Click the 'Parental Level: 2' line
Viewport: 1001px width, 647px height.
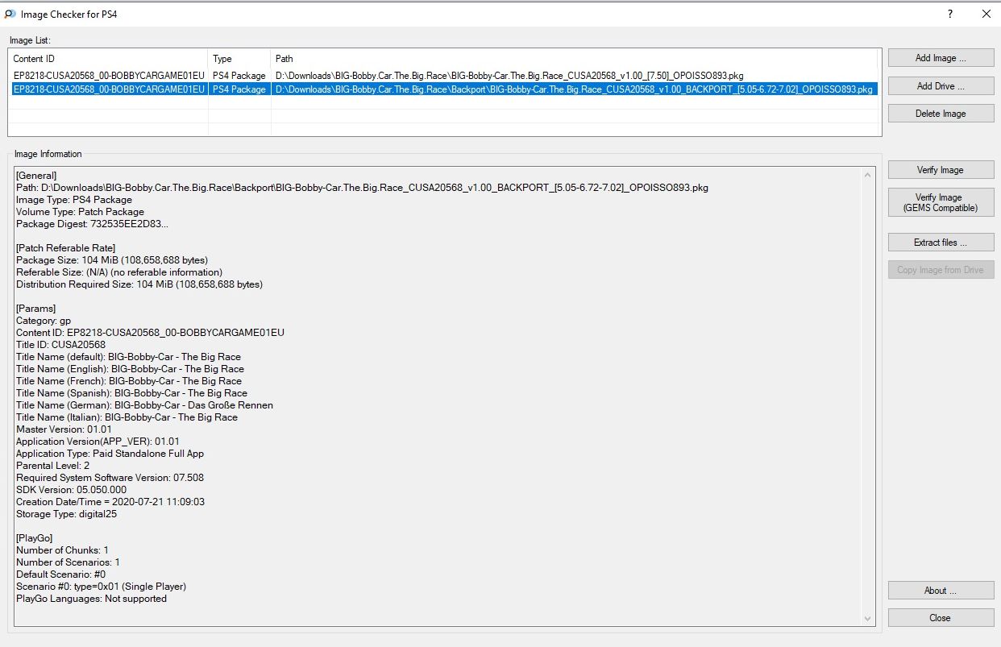(x=53, y=466)
